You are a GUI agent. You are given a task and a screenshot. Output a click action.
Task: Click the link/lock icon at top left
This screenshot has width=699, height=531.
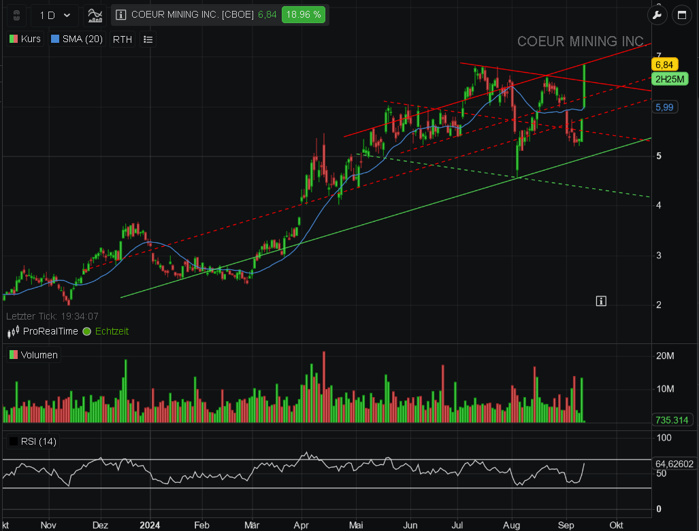tap(16, 16)
